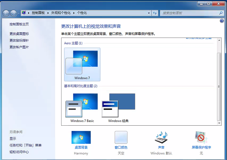Open help with the question mark icon
This screenshot has height=160, width=227.
pyautogui.click(x=222, y=21)
